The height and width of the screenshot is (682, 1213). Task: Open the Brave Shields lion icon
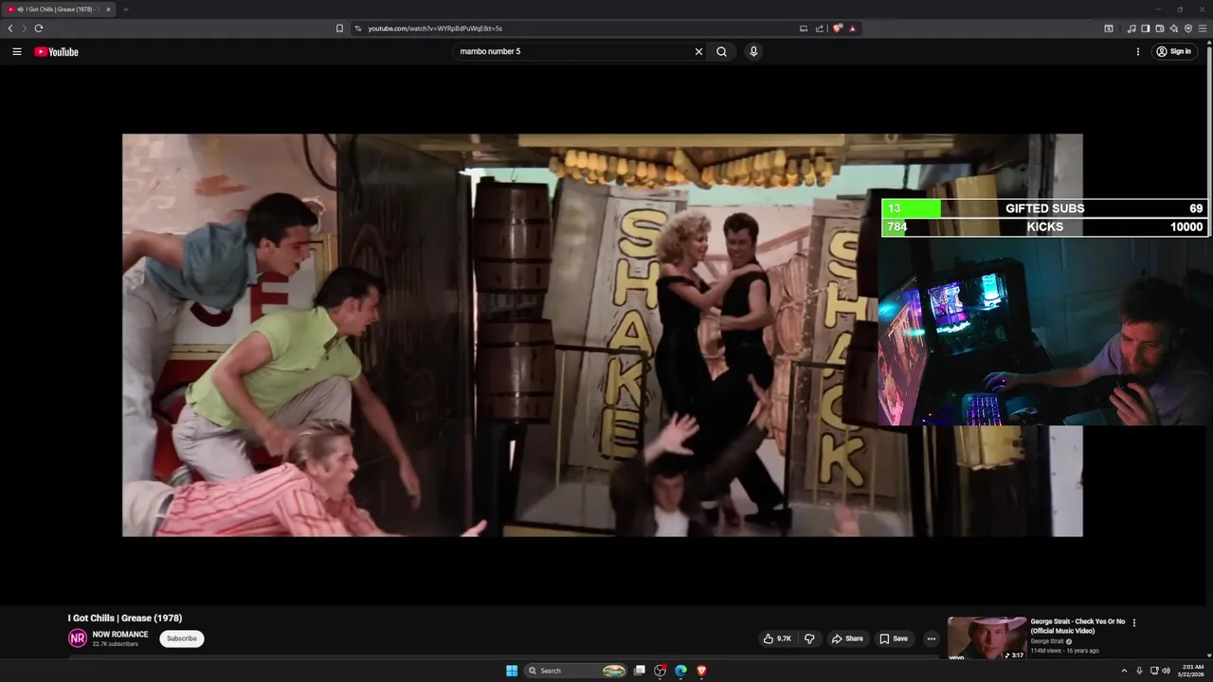click(838, 28)
